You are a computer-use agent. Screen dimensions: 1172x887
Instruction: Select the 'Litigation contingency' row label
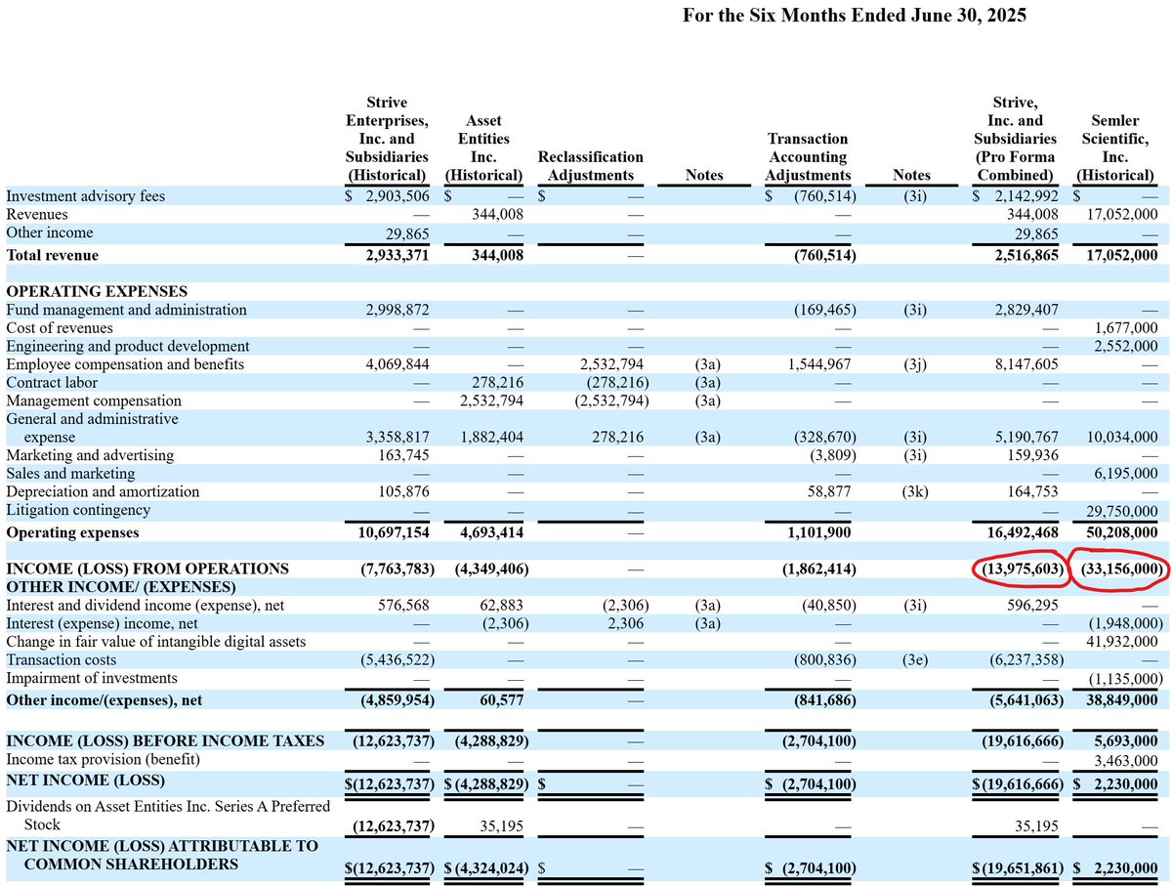[x=78, y=510]
